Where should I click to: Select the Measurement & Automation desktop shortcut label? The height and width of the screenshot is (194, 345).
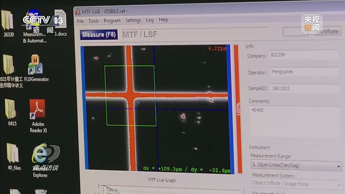click(34, 38)
